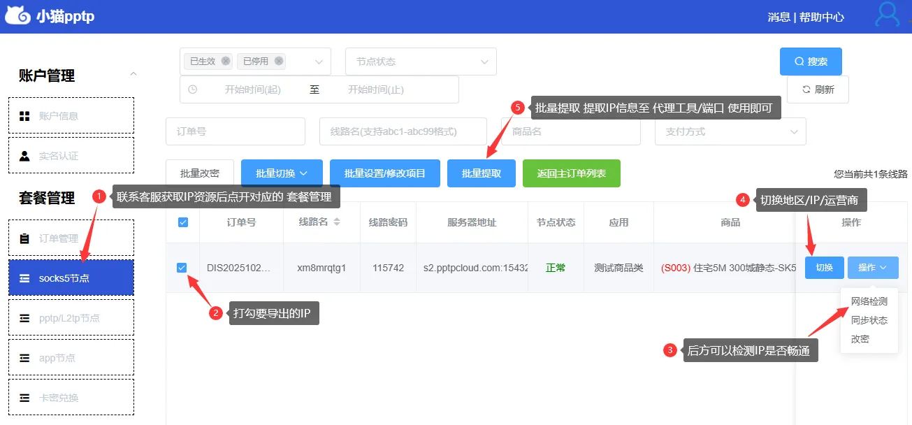This screenshot has height=425, width=912.
Task: Expand the 批量切换 dropdown button
Action: pos(282,173)
